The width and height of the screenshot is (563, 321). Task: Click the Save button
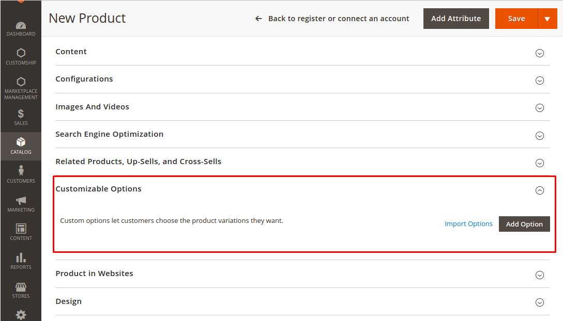(x=516, y=19)
